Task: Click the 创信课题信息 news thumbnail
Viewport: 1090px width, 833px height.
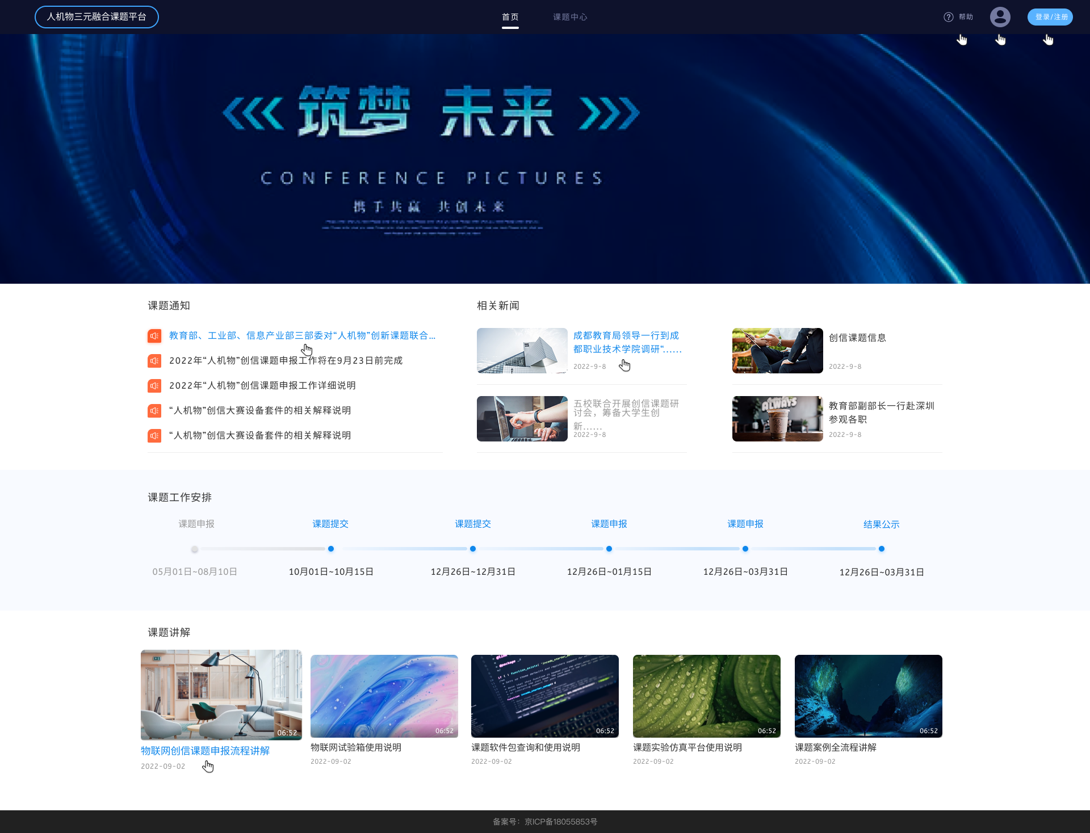Action: [777, 351]
